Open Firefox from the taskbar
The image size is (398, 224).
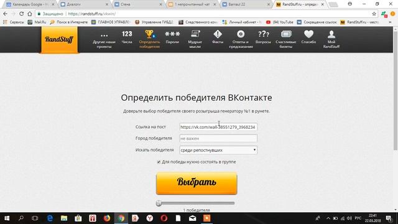(x=107, y=218)
